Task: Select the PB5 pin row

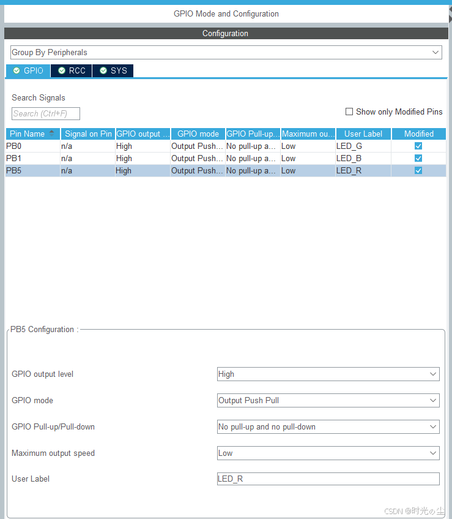Action: coord(226,170)
